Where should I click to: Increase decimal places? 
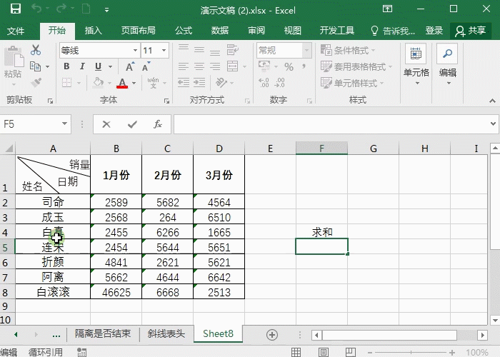click(x=264, y=83)
